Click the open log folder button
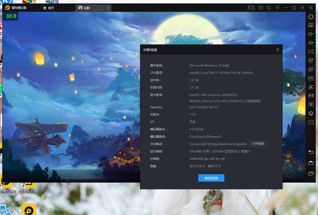Screen dimensions: 318x215 (258, 144)
